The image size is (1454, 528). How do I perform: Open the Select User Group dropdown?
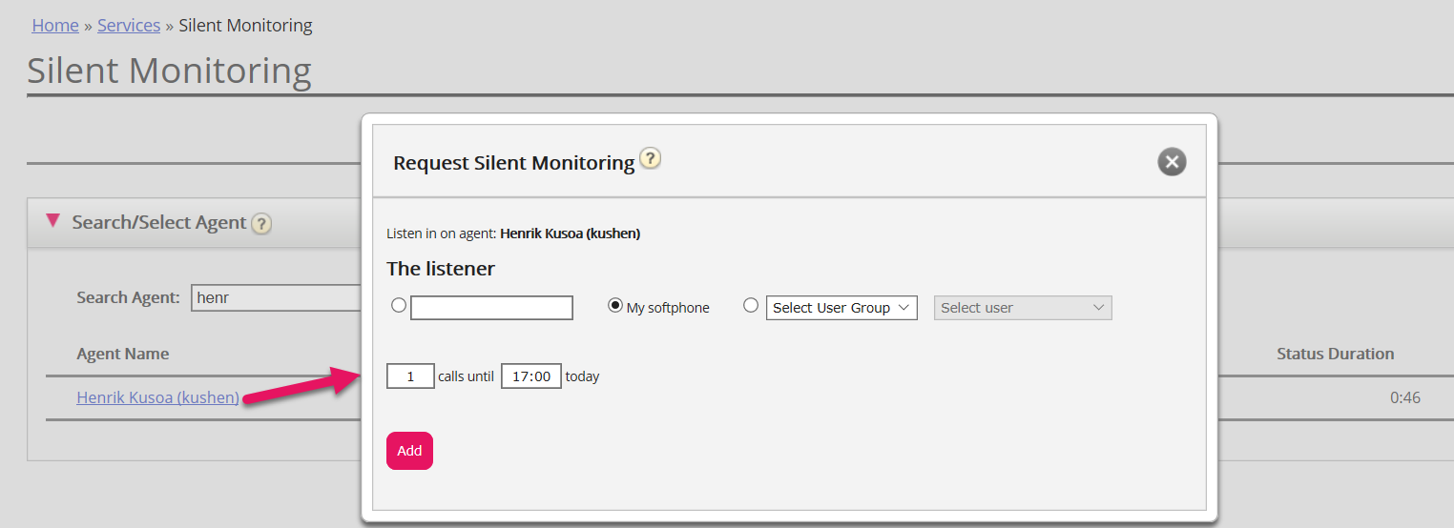coord(841,308)
